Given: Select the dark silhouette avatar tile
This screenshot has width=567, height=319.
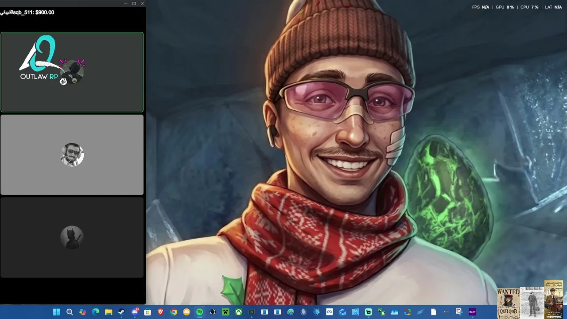Looking at the screenshot, I should click(x=72, y=237).
